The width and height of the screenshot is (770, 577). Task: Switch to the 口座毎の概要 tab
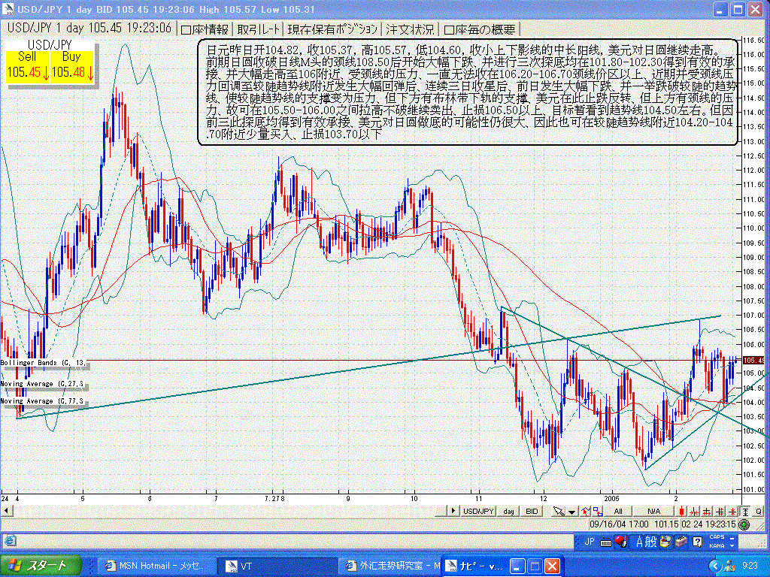pyautogui.click(x=480, y=29)
